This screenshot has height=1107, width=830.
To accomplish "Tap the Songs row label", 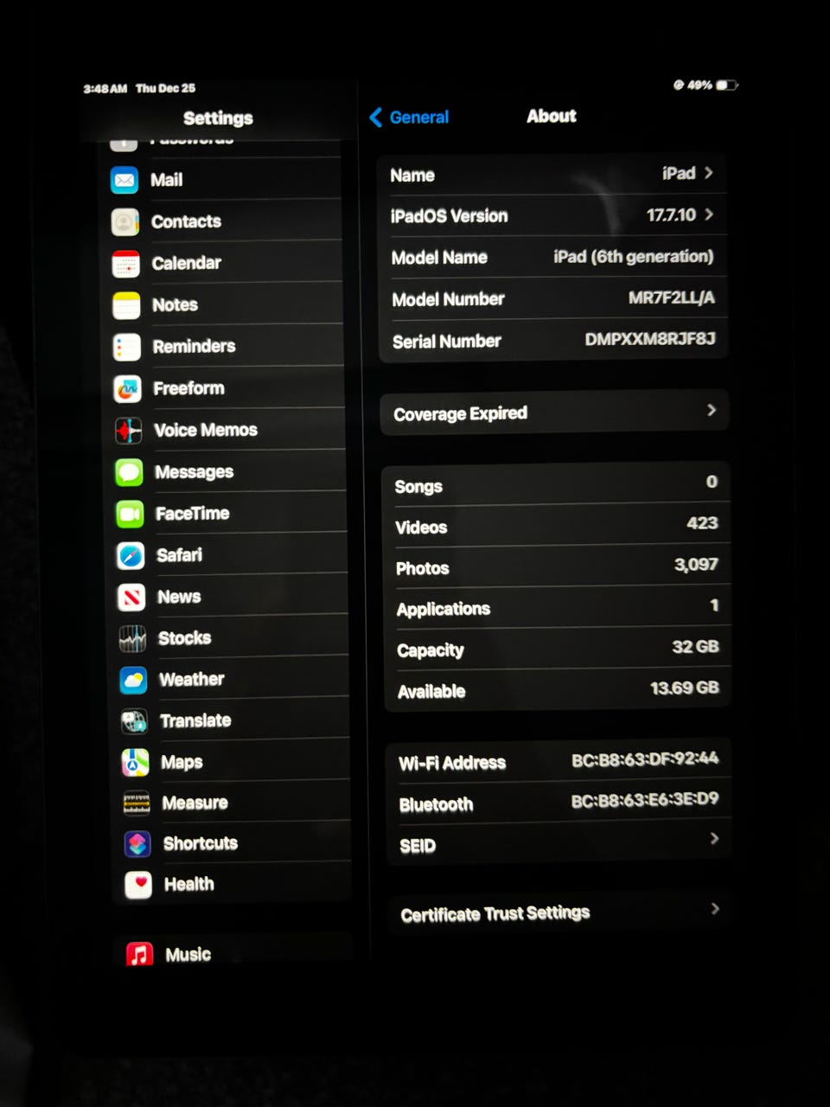I will [x=418, y=486].
